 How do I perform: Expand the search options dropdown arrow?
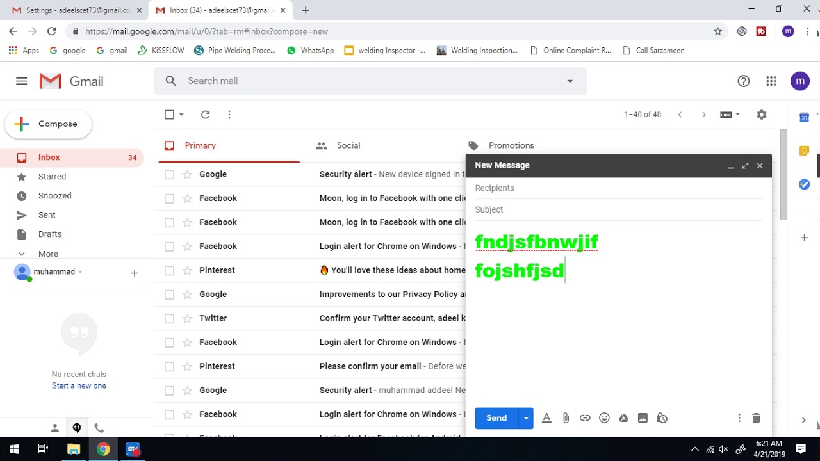click(x=570, y=81)
